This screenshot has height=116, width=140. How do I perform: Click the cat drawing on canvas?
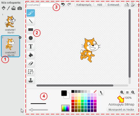pyautogui.click(x=90, y=50)
